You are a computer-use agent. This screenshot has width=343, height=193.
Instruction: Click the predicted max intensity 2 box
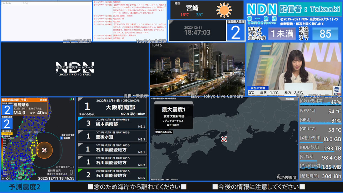click(7, 110)
